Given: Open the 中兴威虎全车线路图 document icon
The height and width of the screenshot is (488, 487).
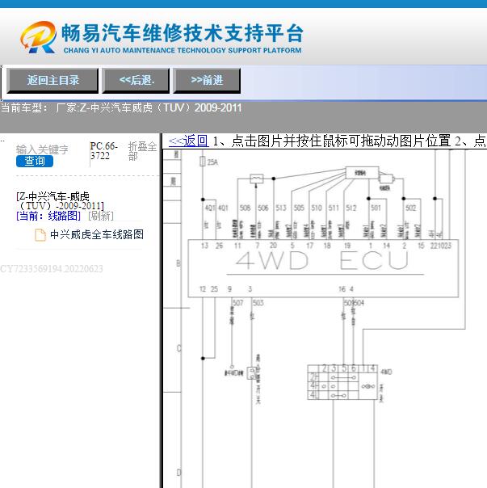Looking at the screenshot, I should [40, 234].
